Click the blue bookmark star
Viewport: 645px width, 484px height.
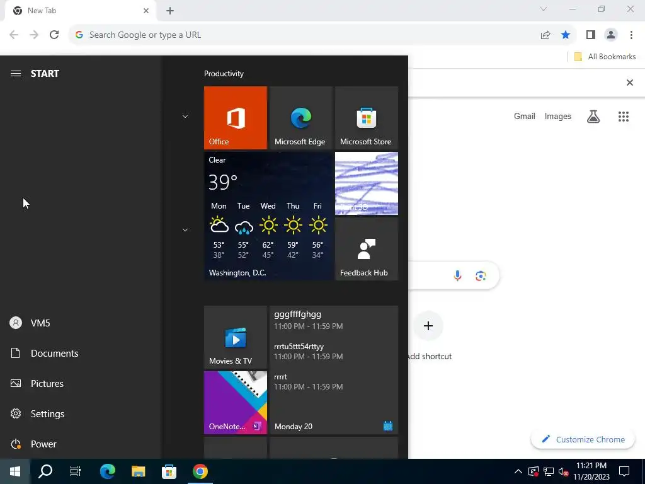point(566,35)
